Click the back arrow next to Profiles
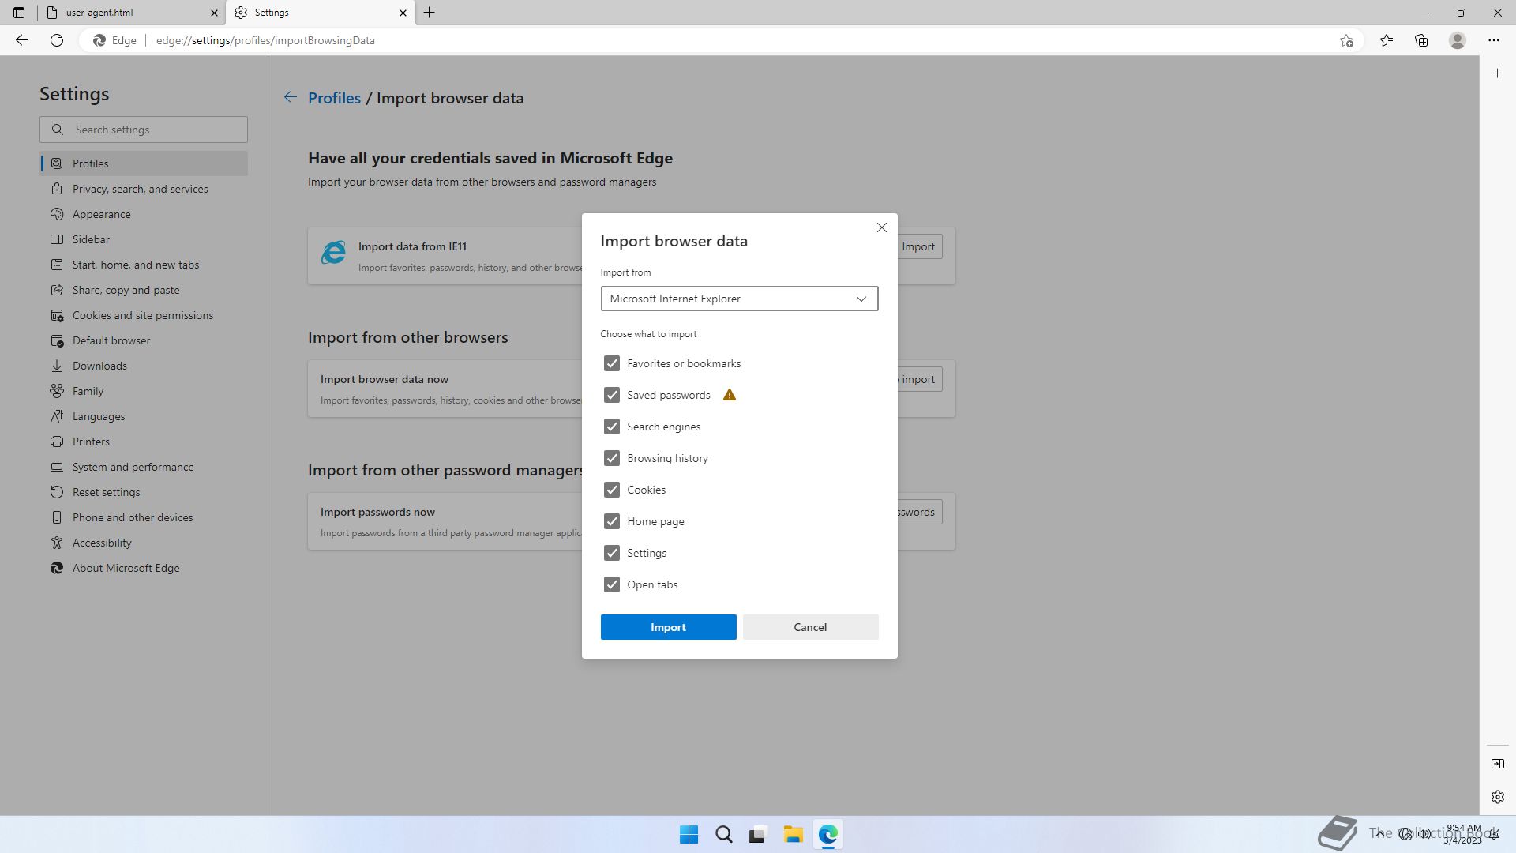 click(291, 97)
